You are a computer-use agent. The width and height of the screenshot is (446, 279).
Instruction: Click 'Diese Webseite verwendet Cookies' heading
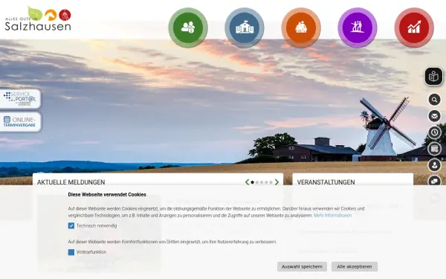point(107,194)
